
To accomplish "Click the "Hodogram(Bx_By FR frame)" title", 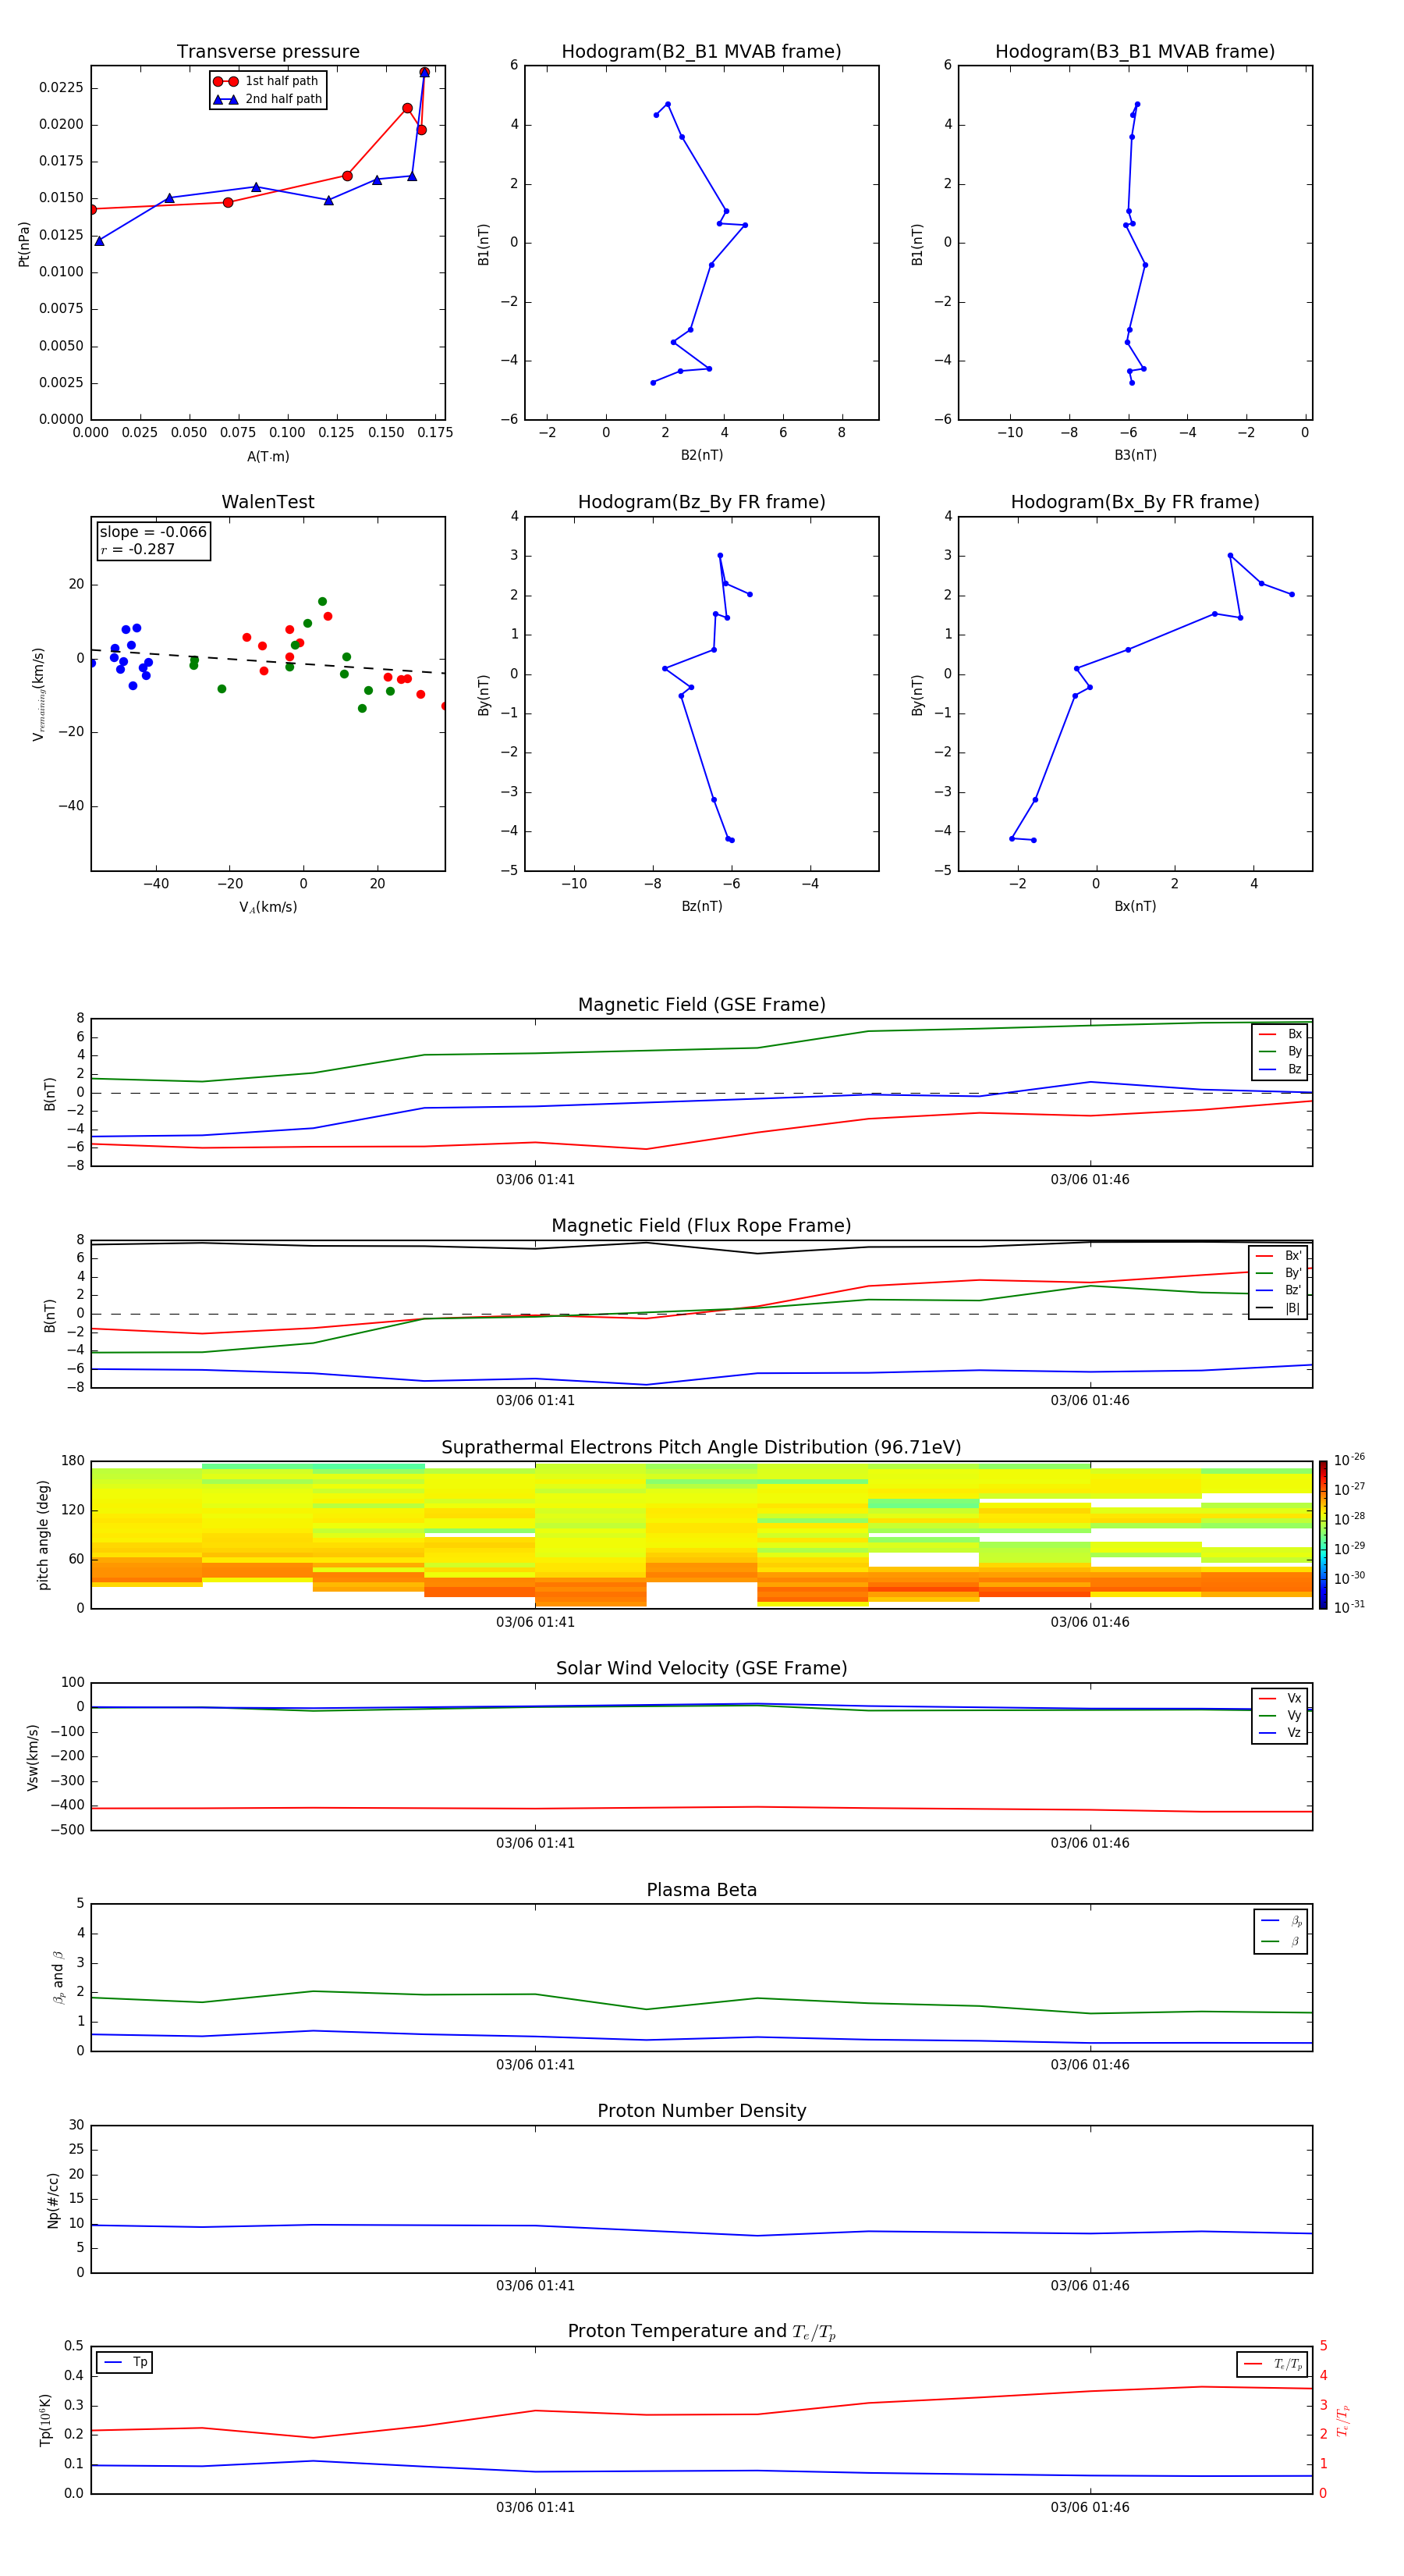I will point(1135,502).
